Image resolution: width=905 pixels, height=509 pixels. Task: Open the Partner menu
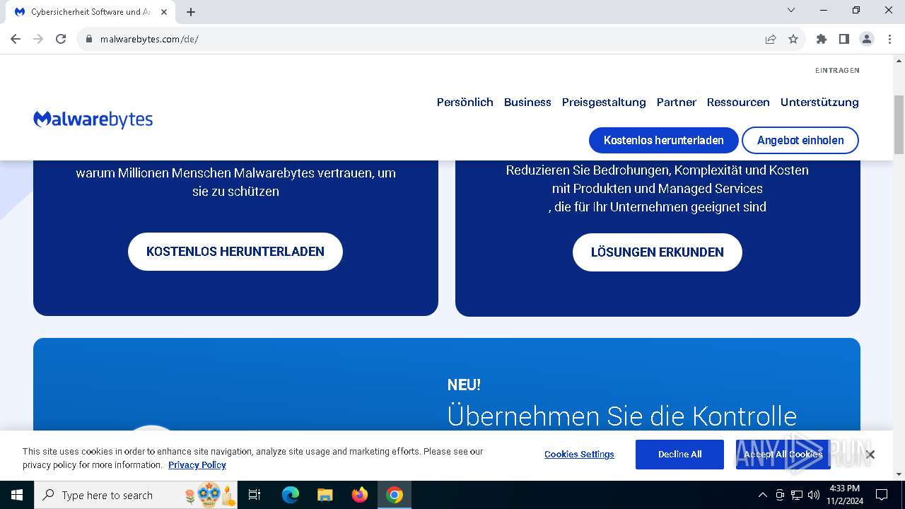677,102
